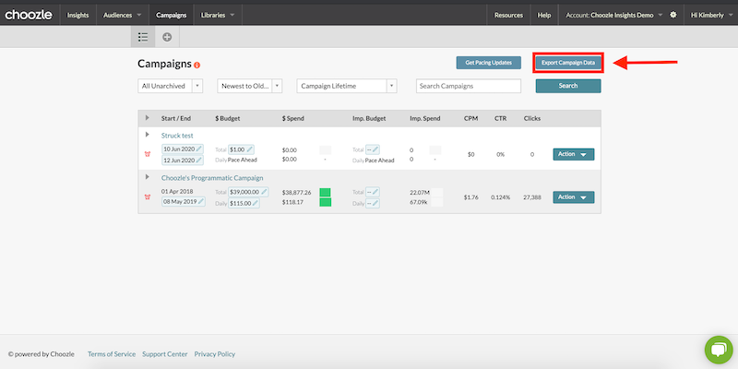Click the Imp. Spend column header
The height and width of the screenshot is (369, 738).
click(x=425, y=119)
